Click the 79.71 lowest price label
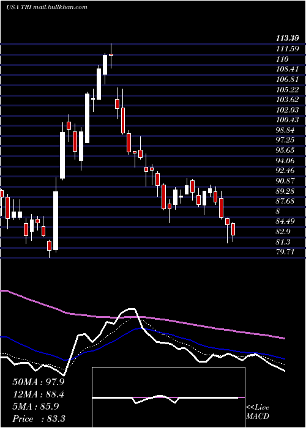This screenshot has width=306, height=428. pyautogui.click(x=285, y=252)
